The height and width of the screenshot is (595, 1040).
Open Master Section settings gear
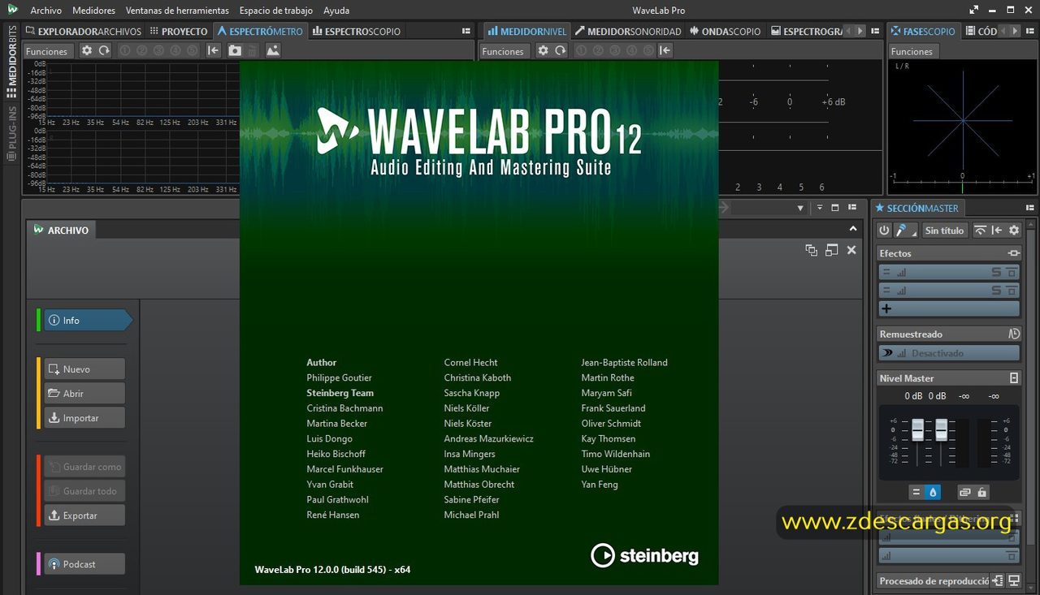tap(1014, 231)
